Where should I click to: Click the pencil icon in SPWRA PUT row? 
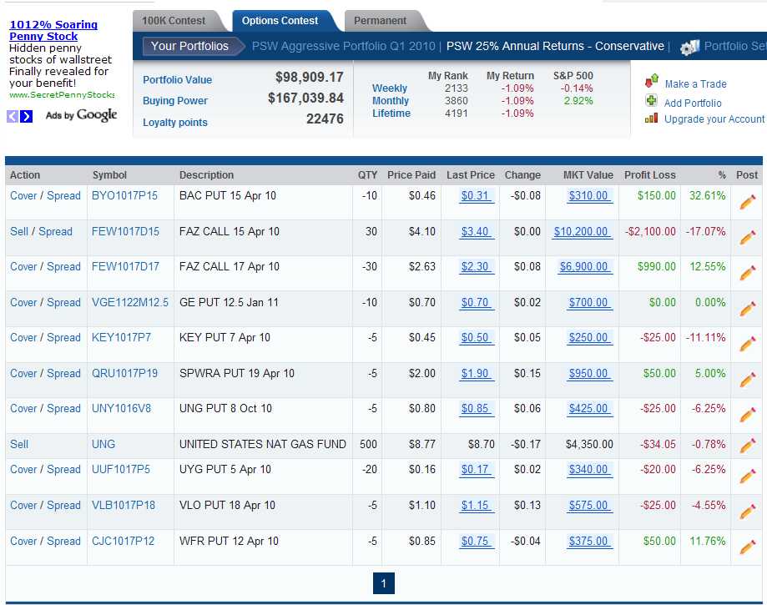(x=747, y=379)
